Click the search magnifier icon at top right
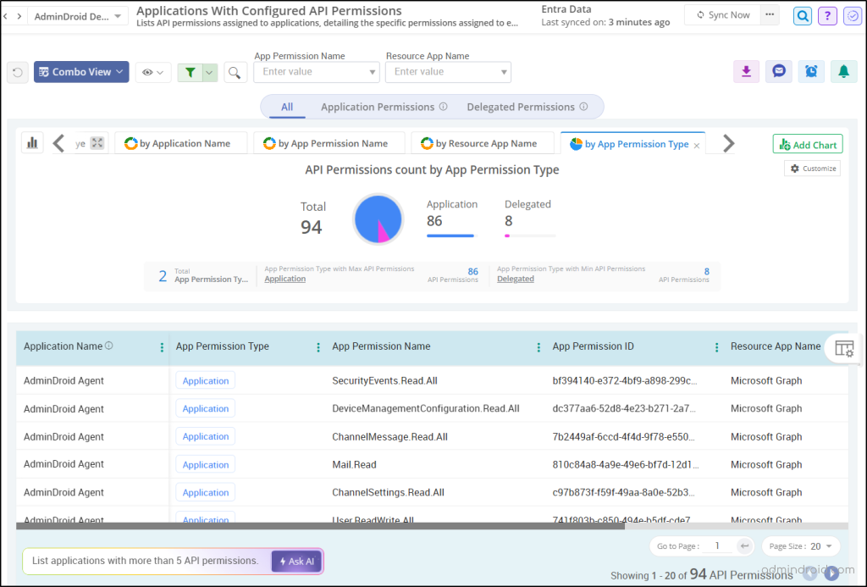This screenshot has height=587, width=867. 803,16
